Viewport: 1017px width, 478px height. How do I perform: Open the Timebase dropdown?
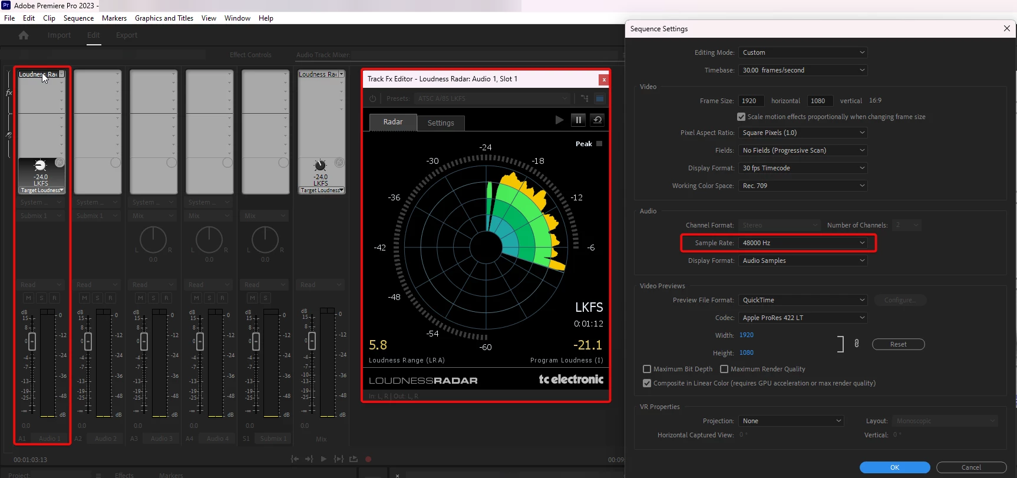tap(803, 70)
